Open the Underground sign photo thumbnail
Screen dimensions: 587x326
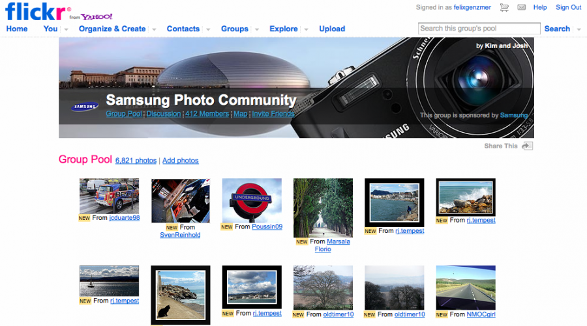point(252,200)
